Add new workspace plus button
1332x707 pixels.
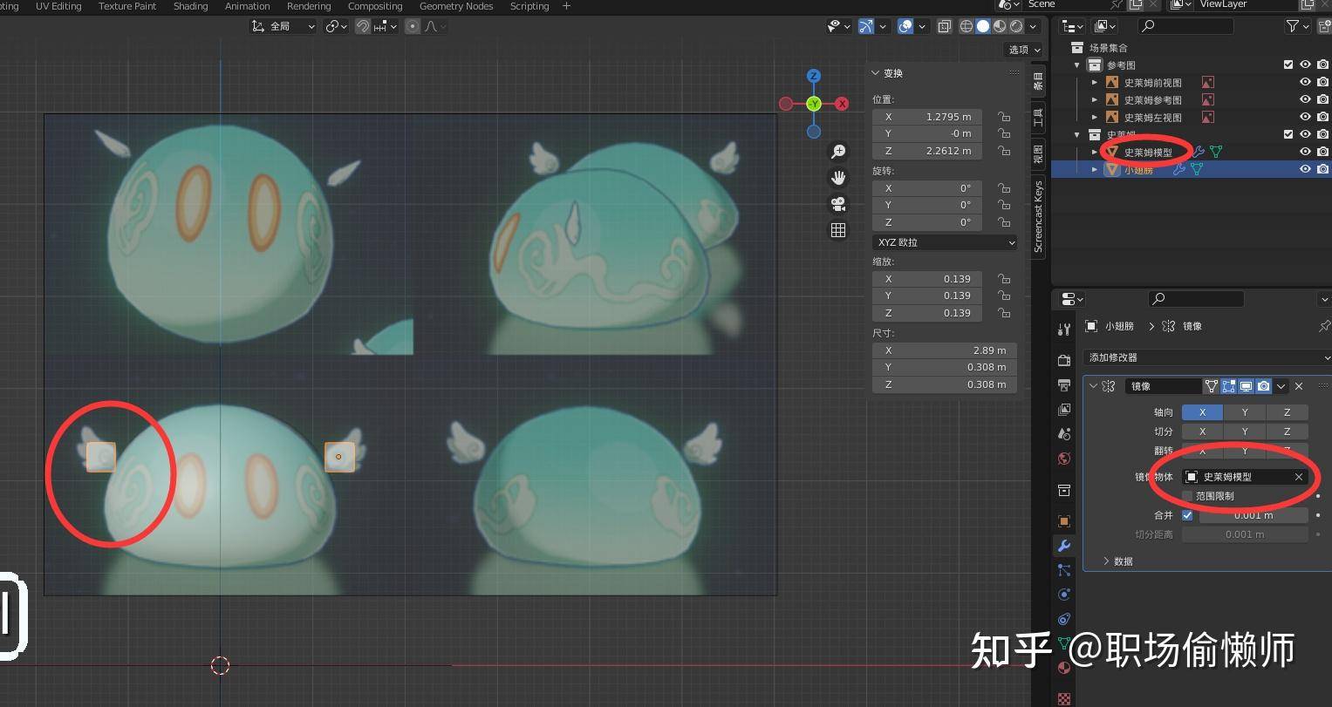[566, 6]
